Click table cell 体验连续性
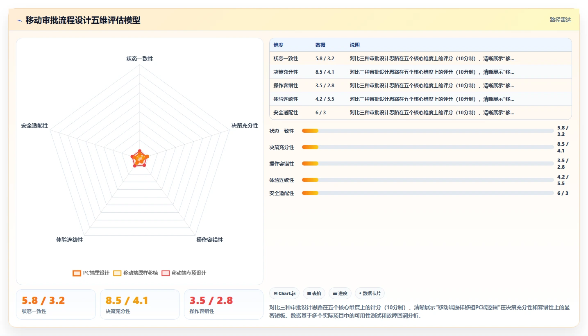This screenshot has width=588, height=336. tap(286, 99)
